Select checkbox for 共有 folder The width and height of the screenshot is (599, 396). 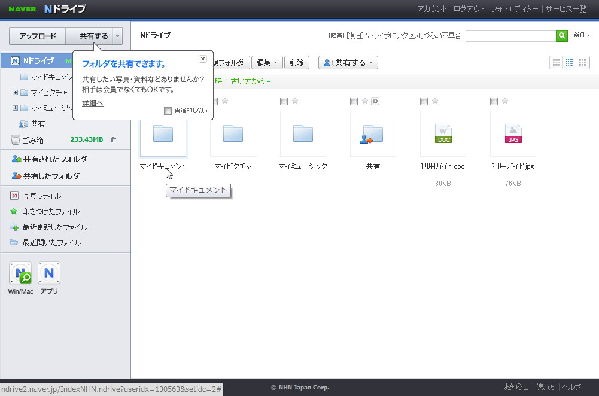coord(354,101)
